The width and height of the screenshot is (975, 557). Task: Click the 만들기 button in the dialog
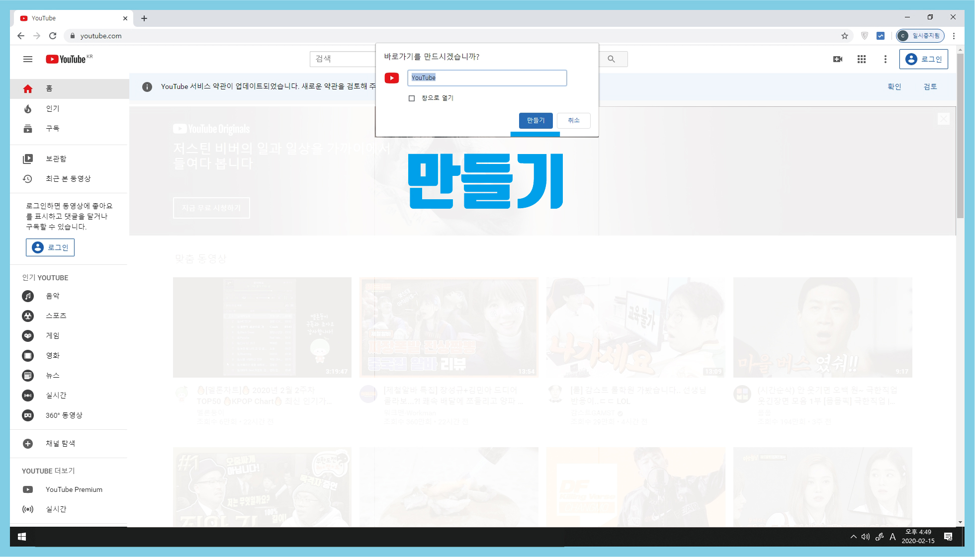535,120
